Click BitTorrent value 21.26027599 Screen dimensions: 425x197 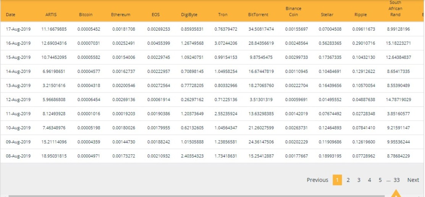(261, 127)
